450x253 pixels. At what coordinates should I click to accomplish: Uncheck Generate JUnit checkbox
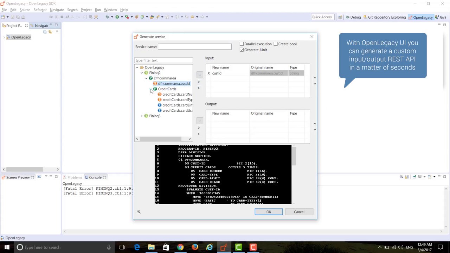point(242,50)
